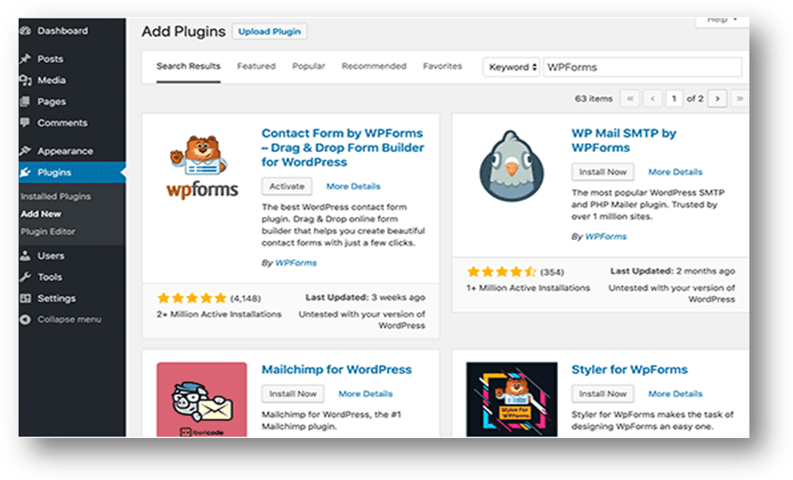Install Styler for WpForms plugin
Image resolution: width=793 pixels, height=480 pixels.
pyautogui.click(x=602, y=394)
